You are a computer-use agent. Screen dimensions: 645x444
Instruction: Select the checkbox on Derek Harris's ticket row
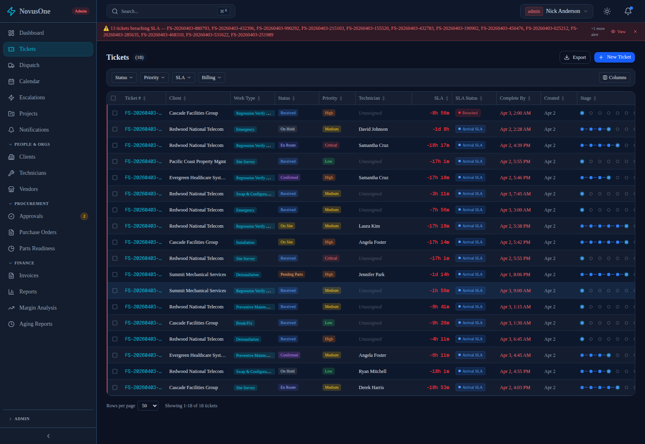pos(115,387)
